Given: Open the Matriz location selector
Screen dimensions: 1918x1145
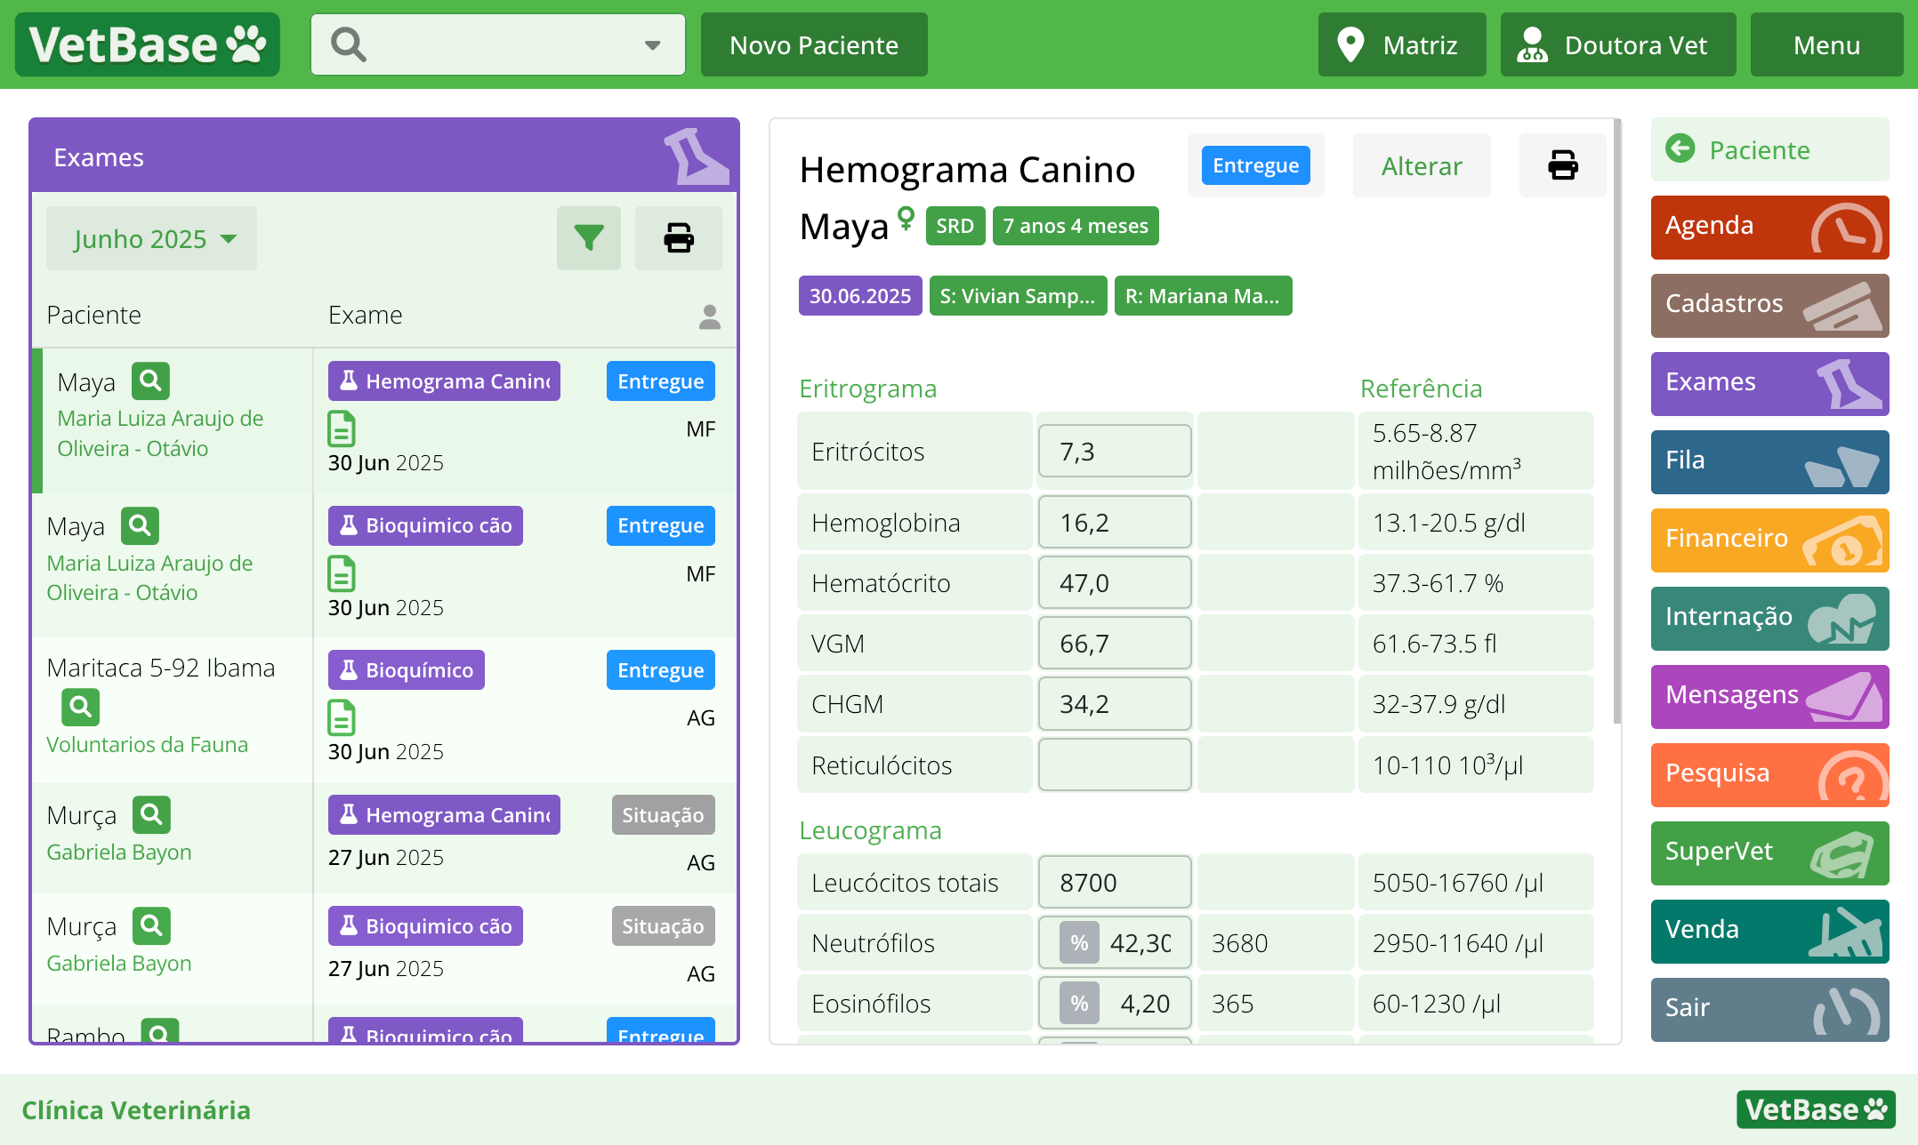Looking at the screenshot, I should 1401,45.
